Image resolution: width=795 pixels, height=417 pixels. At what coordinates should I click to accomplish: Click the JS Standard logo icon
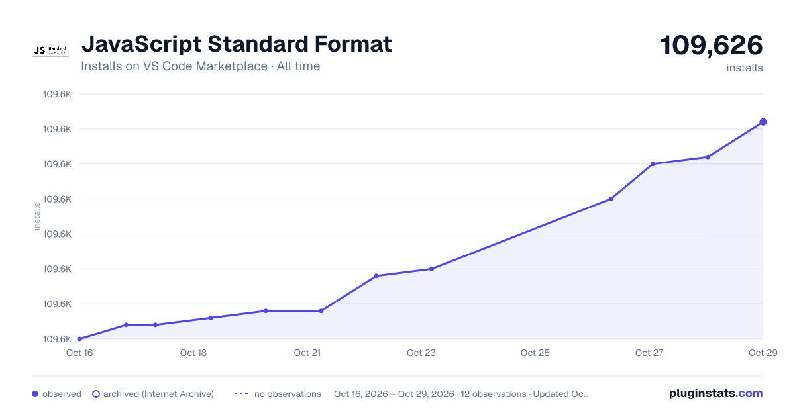tap(50, 50)
